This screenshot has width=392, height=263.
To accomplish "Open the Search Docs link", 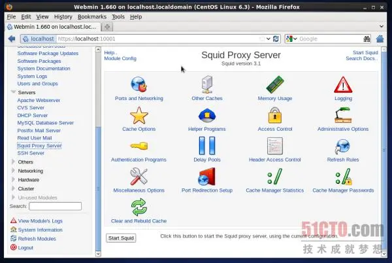I will point(361,58).
